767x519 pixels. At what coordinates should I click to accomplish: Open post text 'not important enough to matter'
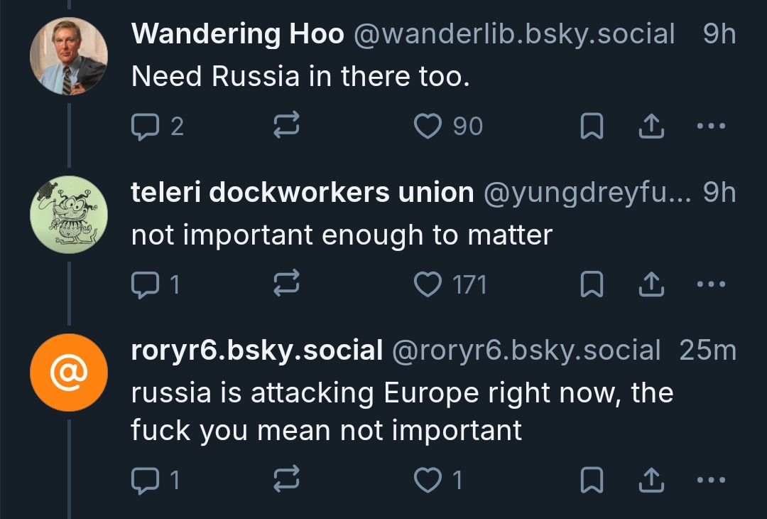[x=341, y=235]
